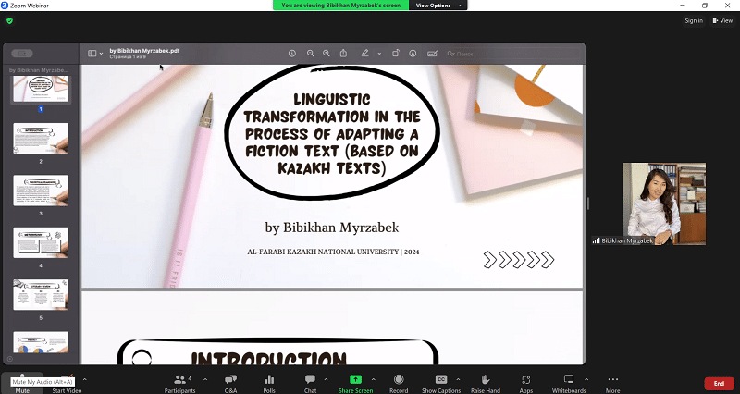Expand the Share Screen options arrow
This screenshot has height=394, width=740.
[374, 378]
